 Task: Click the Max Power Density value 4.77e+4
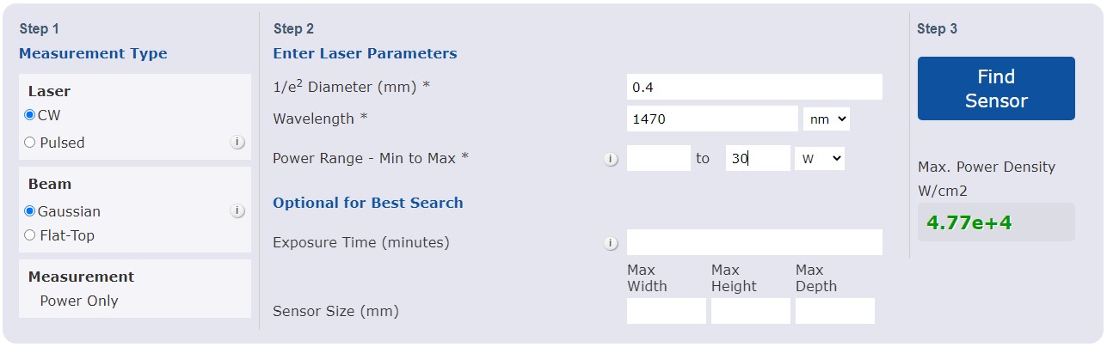click(x=969, y=223)
